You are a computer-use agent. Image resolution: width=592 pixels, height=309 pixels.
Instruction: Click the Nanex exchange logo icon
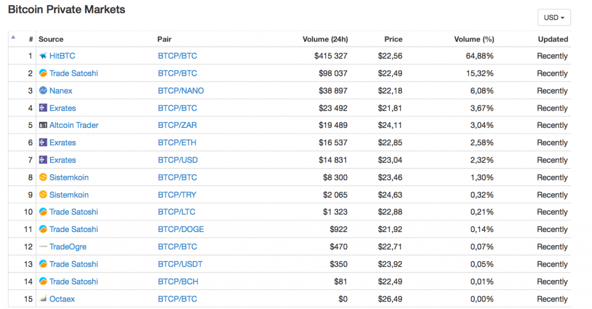pos(43,91)
